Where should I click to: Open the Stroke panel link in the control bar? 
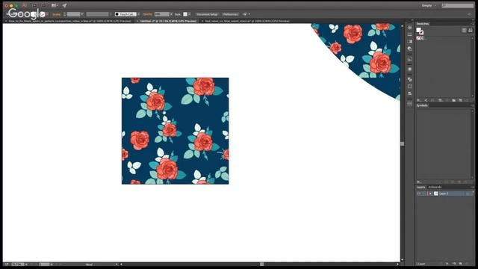(57, 14)
